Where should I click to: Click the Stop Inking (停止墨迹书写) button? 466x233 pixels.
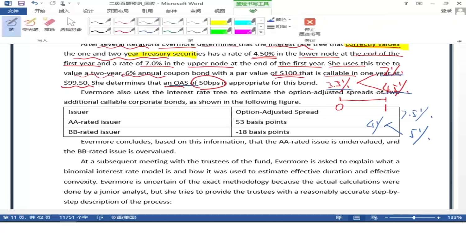309,26
